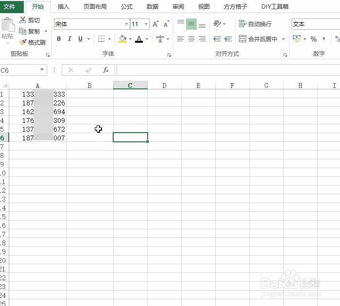Apply yellow fill color to cell
The width and height of the screenshot is (340, 306).
click(122, 39)
